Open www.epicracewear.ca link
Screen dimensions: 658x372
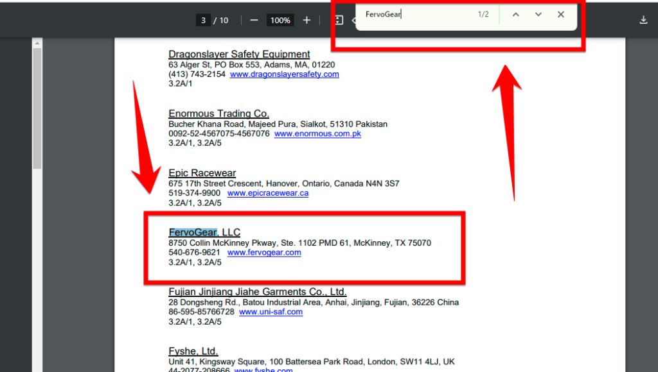[268, 193]
